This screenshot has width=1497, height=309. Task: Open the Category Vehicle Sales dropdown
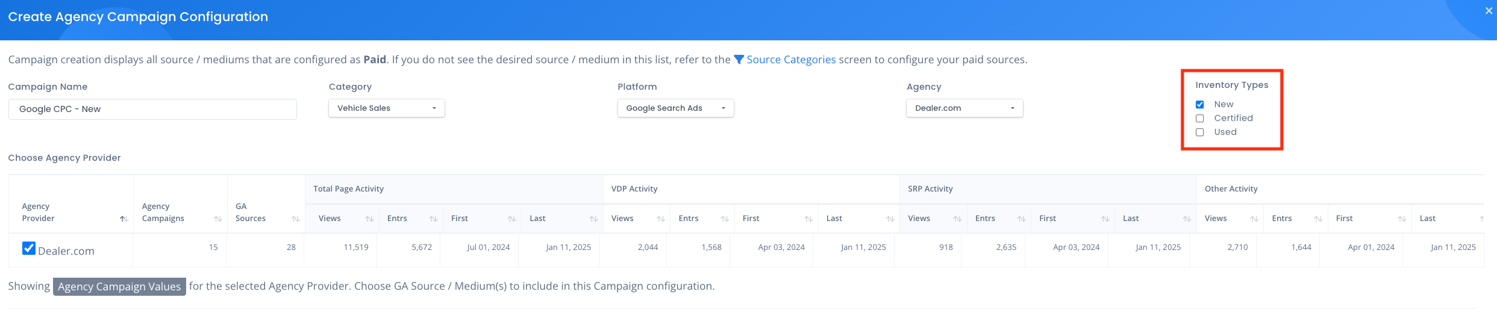coord(386,108)
